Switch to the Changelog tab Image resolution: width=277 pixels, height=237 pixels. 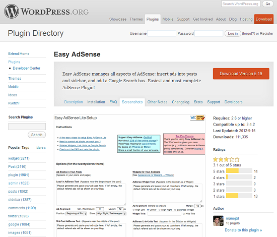pos(180,102)
